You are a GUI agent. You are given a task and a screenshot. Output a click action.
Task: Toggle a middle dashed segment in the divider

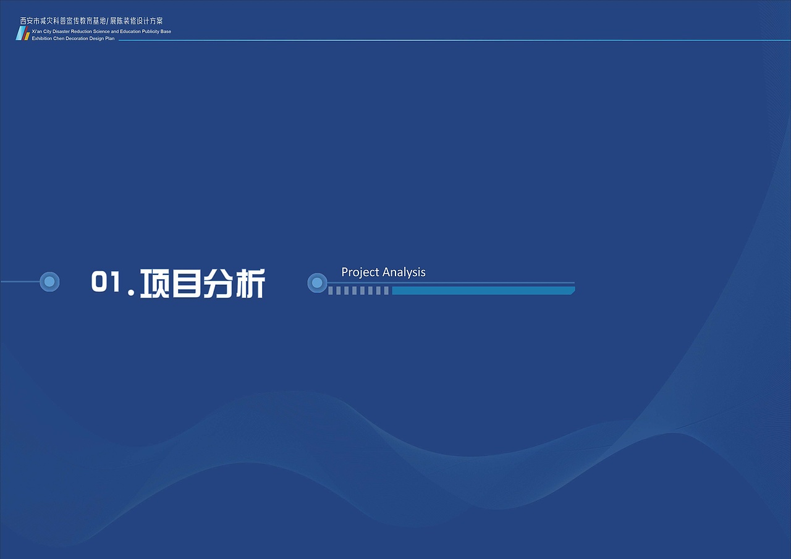coord(355,289)
